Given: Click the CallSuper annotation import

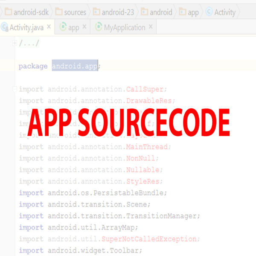Looking at the screenshot, I should tap(145, 89).
